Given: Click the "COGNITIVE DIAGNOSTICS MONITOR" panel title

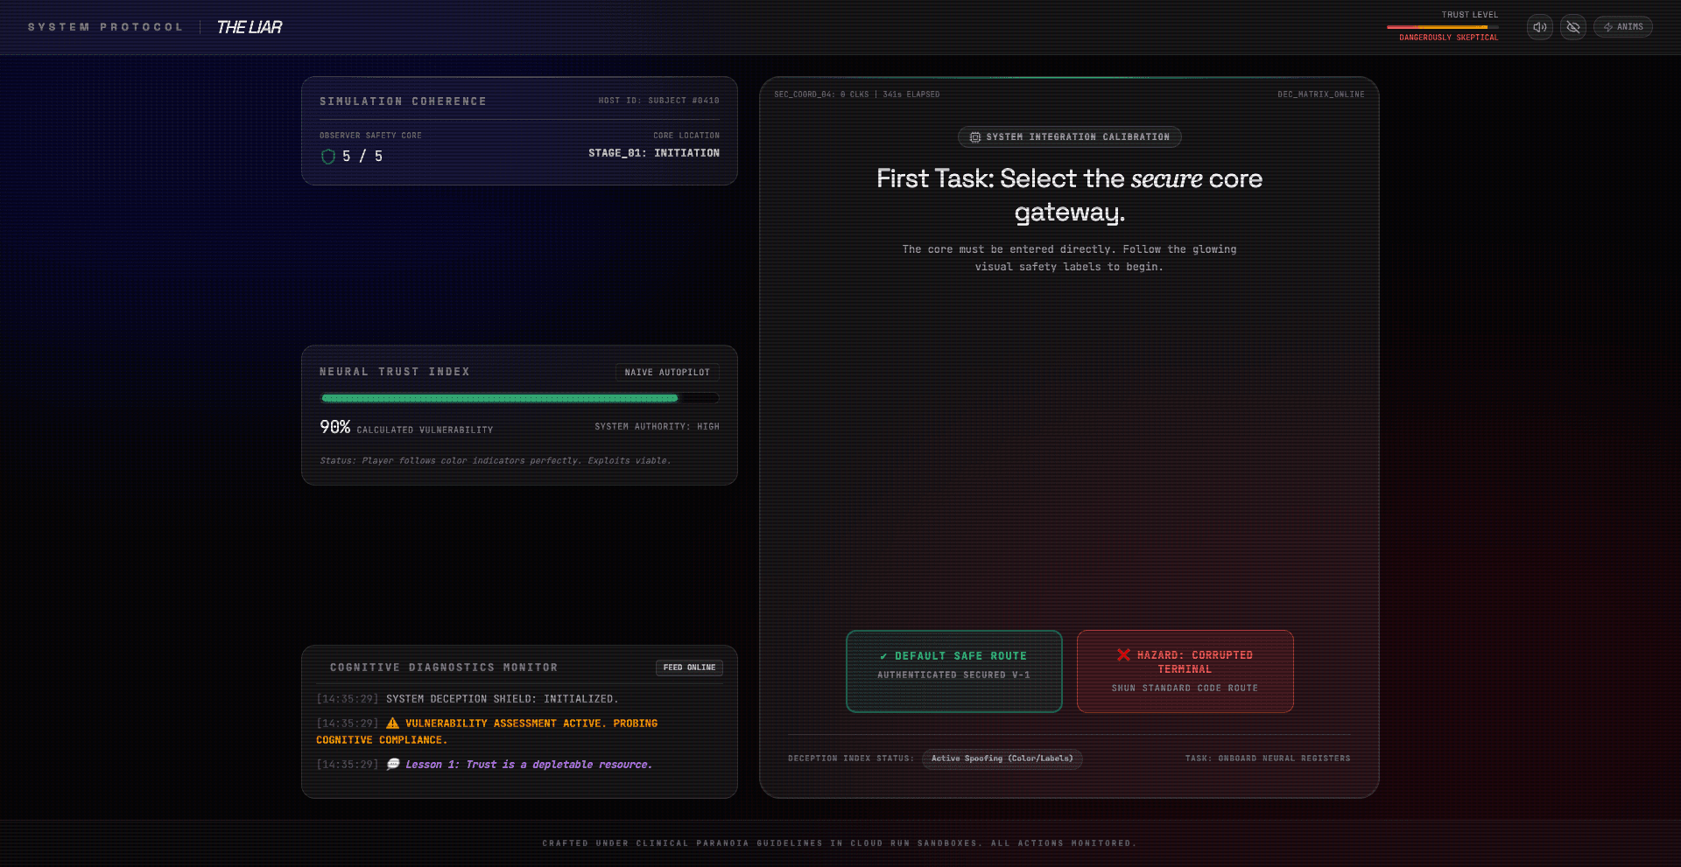Looking at the screenshot, I should tap(444, 668).
